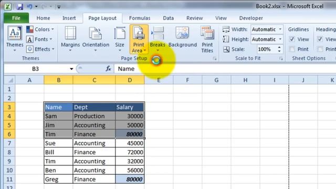Image resolution: width=336 pixels, height=189 pixels.
Task: Enable the Gridlines Print checkbox
Action: pyautogui.click(x=292, y=49)
